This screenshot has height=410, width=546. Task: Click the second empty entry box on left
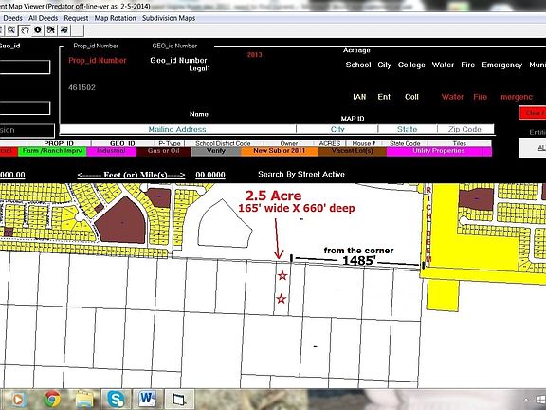click(25, 108)
